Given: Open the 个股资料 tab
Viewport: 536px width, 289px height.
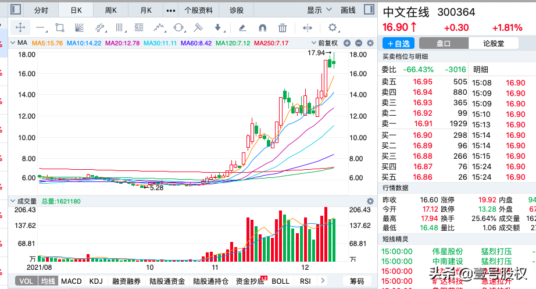Looking at the screenshot, I should (x=199, y=10).
